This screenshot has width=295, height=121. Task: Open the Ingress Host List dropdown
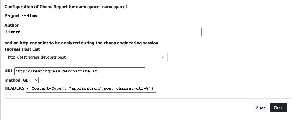click(86, 57)
